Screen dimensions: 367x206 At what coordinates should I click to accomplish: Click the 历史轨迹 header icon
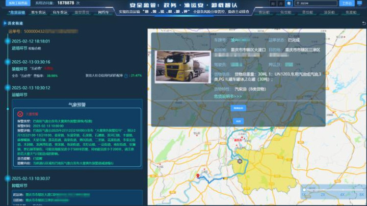click(4, 23)
